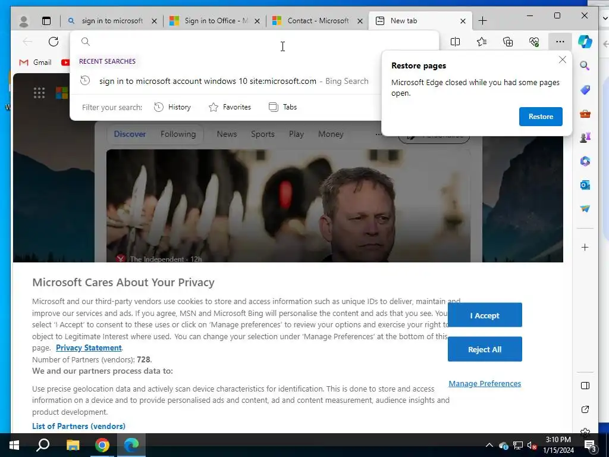The image size is (609, 457).
Task: Click the muted volume tray icon
Action: coord(532,446)
